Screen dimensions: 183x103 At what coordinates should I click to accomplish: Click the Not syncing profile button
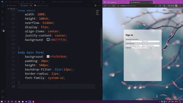click(x=172, y=6)
